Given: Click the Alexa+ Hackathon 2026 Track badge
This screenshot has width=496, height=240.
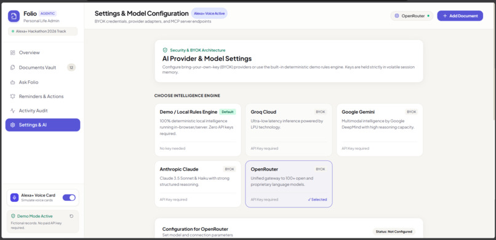Looking at the screenshot, I should point(42,31).
